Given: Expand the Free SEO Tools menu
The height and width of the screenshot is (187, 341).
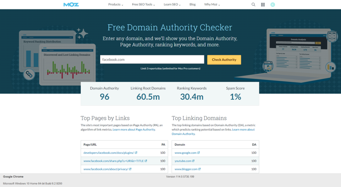Looking at the screenshot, I should [143, 5].
